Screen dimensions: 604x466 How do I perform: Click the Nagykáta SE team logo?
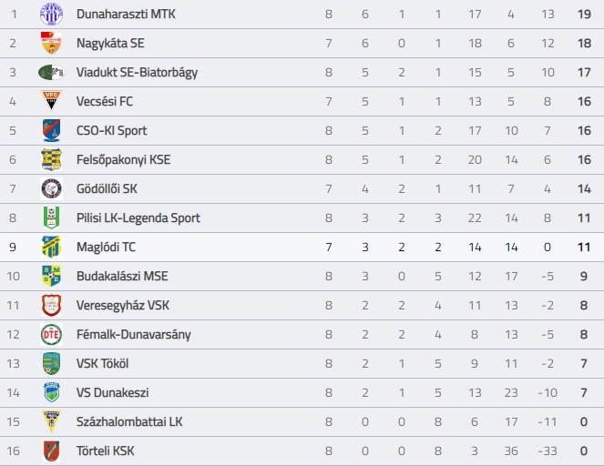51,43
